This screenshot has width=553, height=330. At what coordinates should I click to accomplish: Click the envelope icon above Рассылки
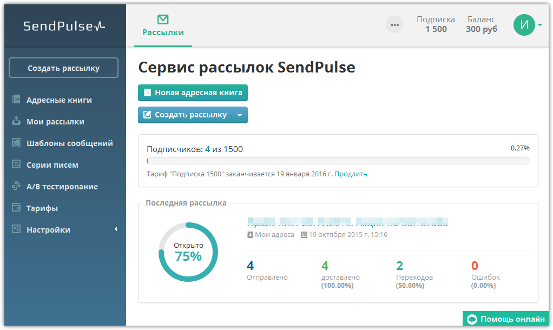(163, 19)
